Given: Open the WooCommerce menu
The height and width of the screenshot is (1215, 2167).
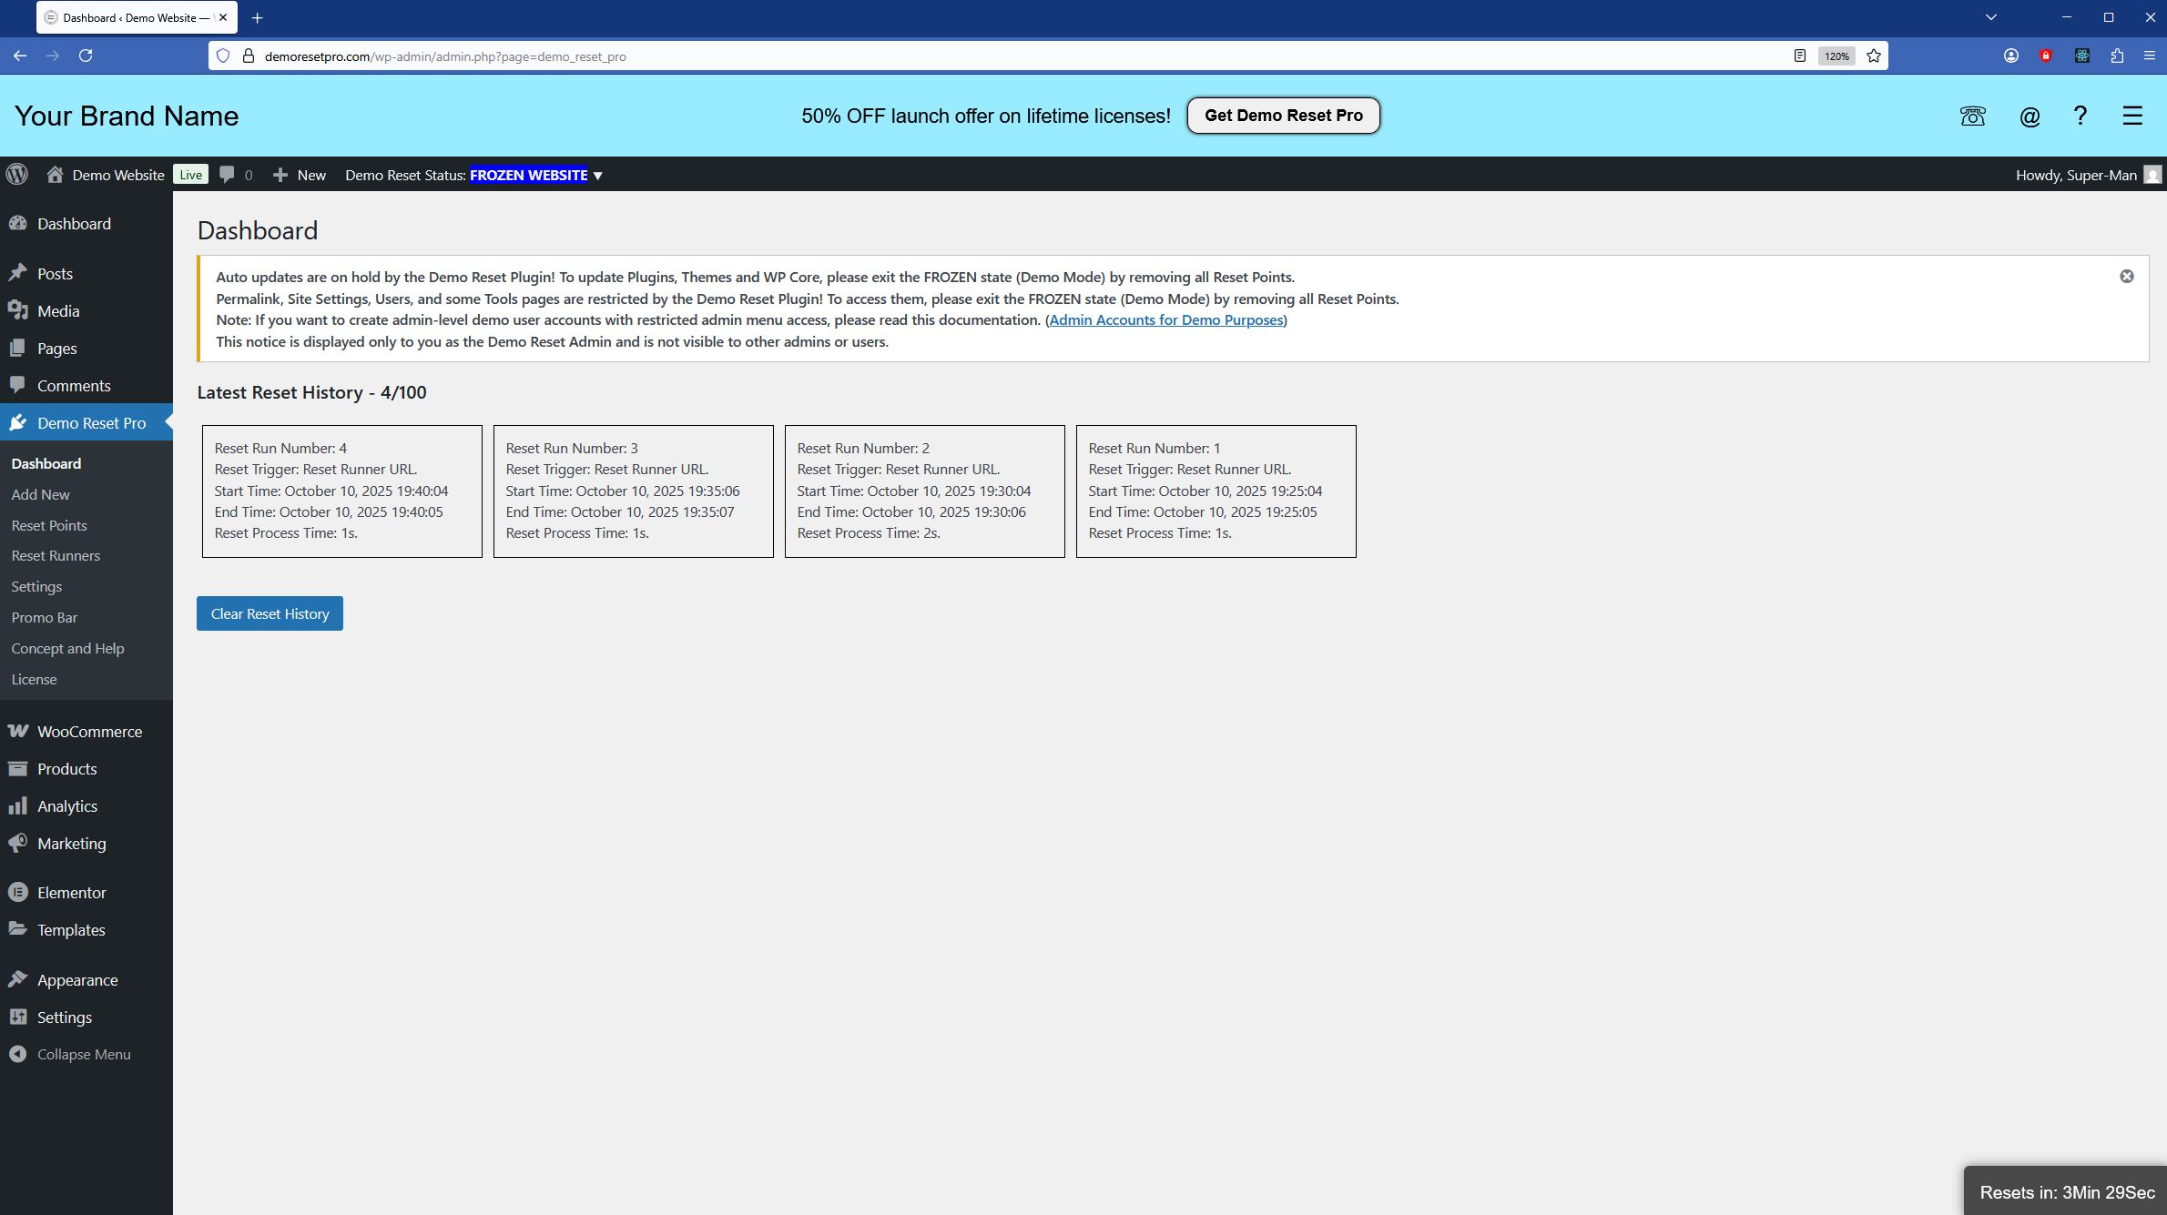Looking at the screenshot, I should [x=89, y=732].
